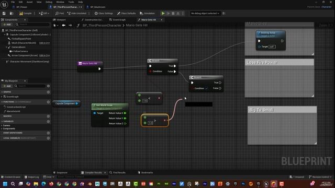Click the graph navigate forward arrow
This screenshot has width=335, height=188.
pos(70,26)
